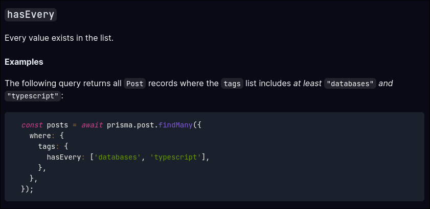The height and width of the screenshot is (209, 430).
Task: Click the italic "at least" text
Action: (x=307, y=84)
